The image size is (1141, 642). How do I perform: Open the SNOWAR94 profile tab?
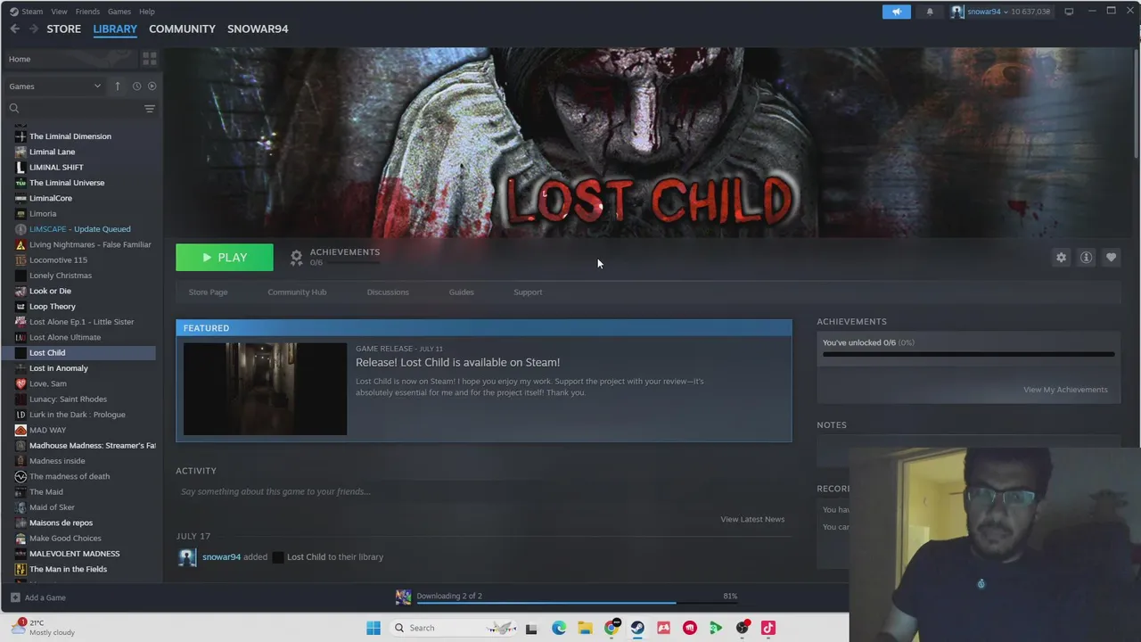click(258, 29)
